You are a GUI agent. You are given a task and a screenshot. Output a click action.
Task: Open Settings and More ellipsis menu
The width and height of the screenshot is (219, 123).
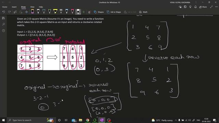coord(216,7)
